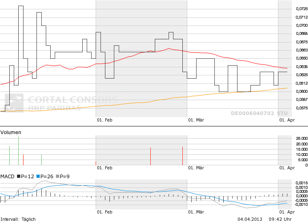Click the DE0006040702 STU ISIN label

coord(259,114)
